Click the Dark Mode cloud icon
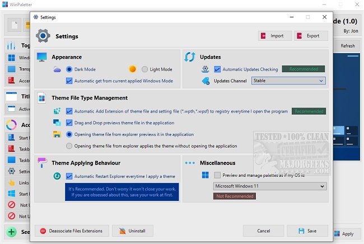 click(x=57, y=69)
